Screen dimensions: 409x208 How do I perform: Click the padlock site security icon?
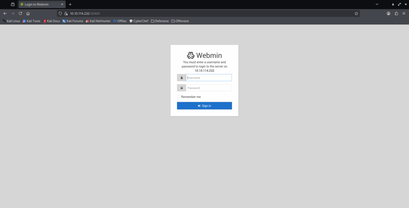(x=66, y=13)
